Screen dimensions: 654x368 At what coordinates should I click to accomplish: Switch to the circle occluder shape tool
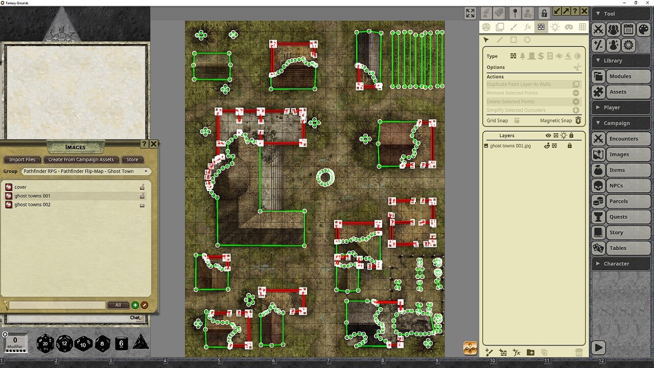(527, 40)
